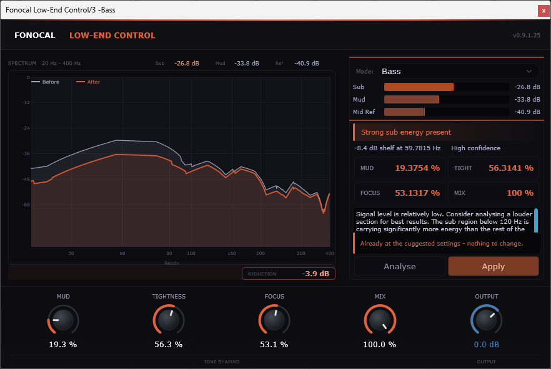Click the 19.3 % value under MUD knob
Image resolution: width=551 pixels, height=369 pixels.
point(63,345)
